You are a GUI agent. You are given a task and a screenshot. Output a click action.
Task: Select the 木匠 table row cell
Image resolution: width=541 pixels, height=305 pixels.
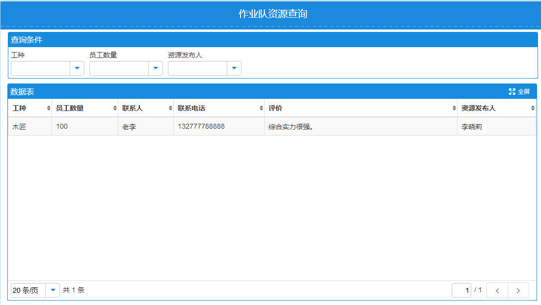click(20, 127)
